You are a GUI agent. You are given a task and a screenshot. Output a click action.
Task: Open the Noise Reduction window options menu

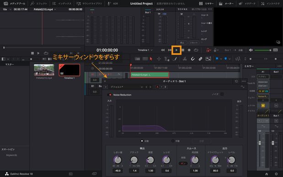[244, 81]
